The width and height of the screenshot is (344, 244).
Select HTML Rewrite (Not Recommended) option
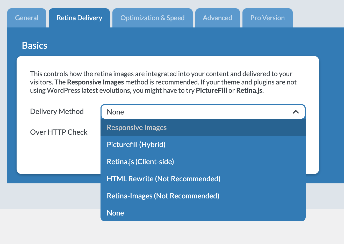tap(163, 179)
